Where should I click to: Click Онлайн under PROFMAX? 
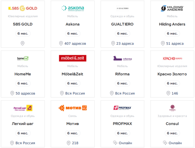tap(125, 143)
